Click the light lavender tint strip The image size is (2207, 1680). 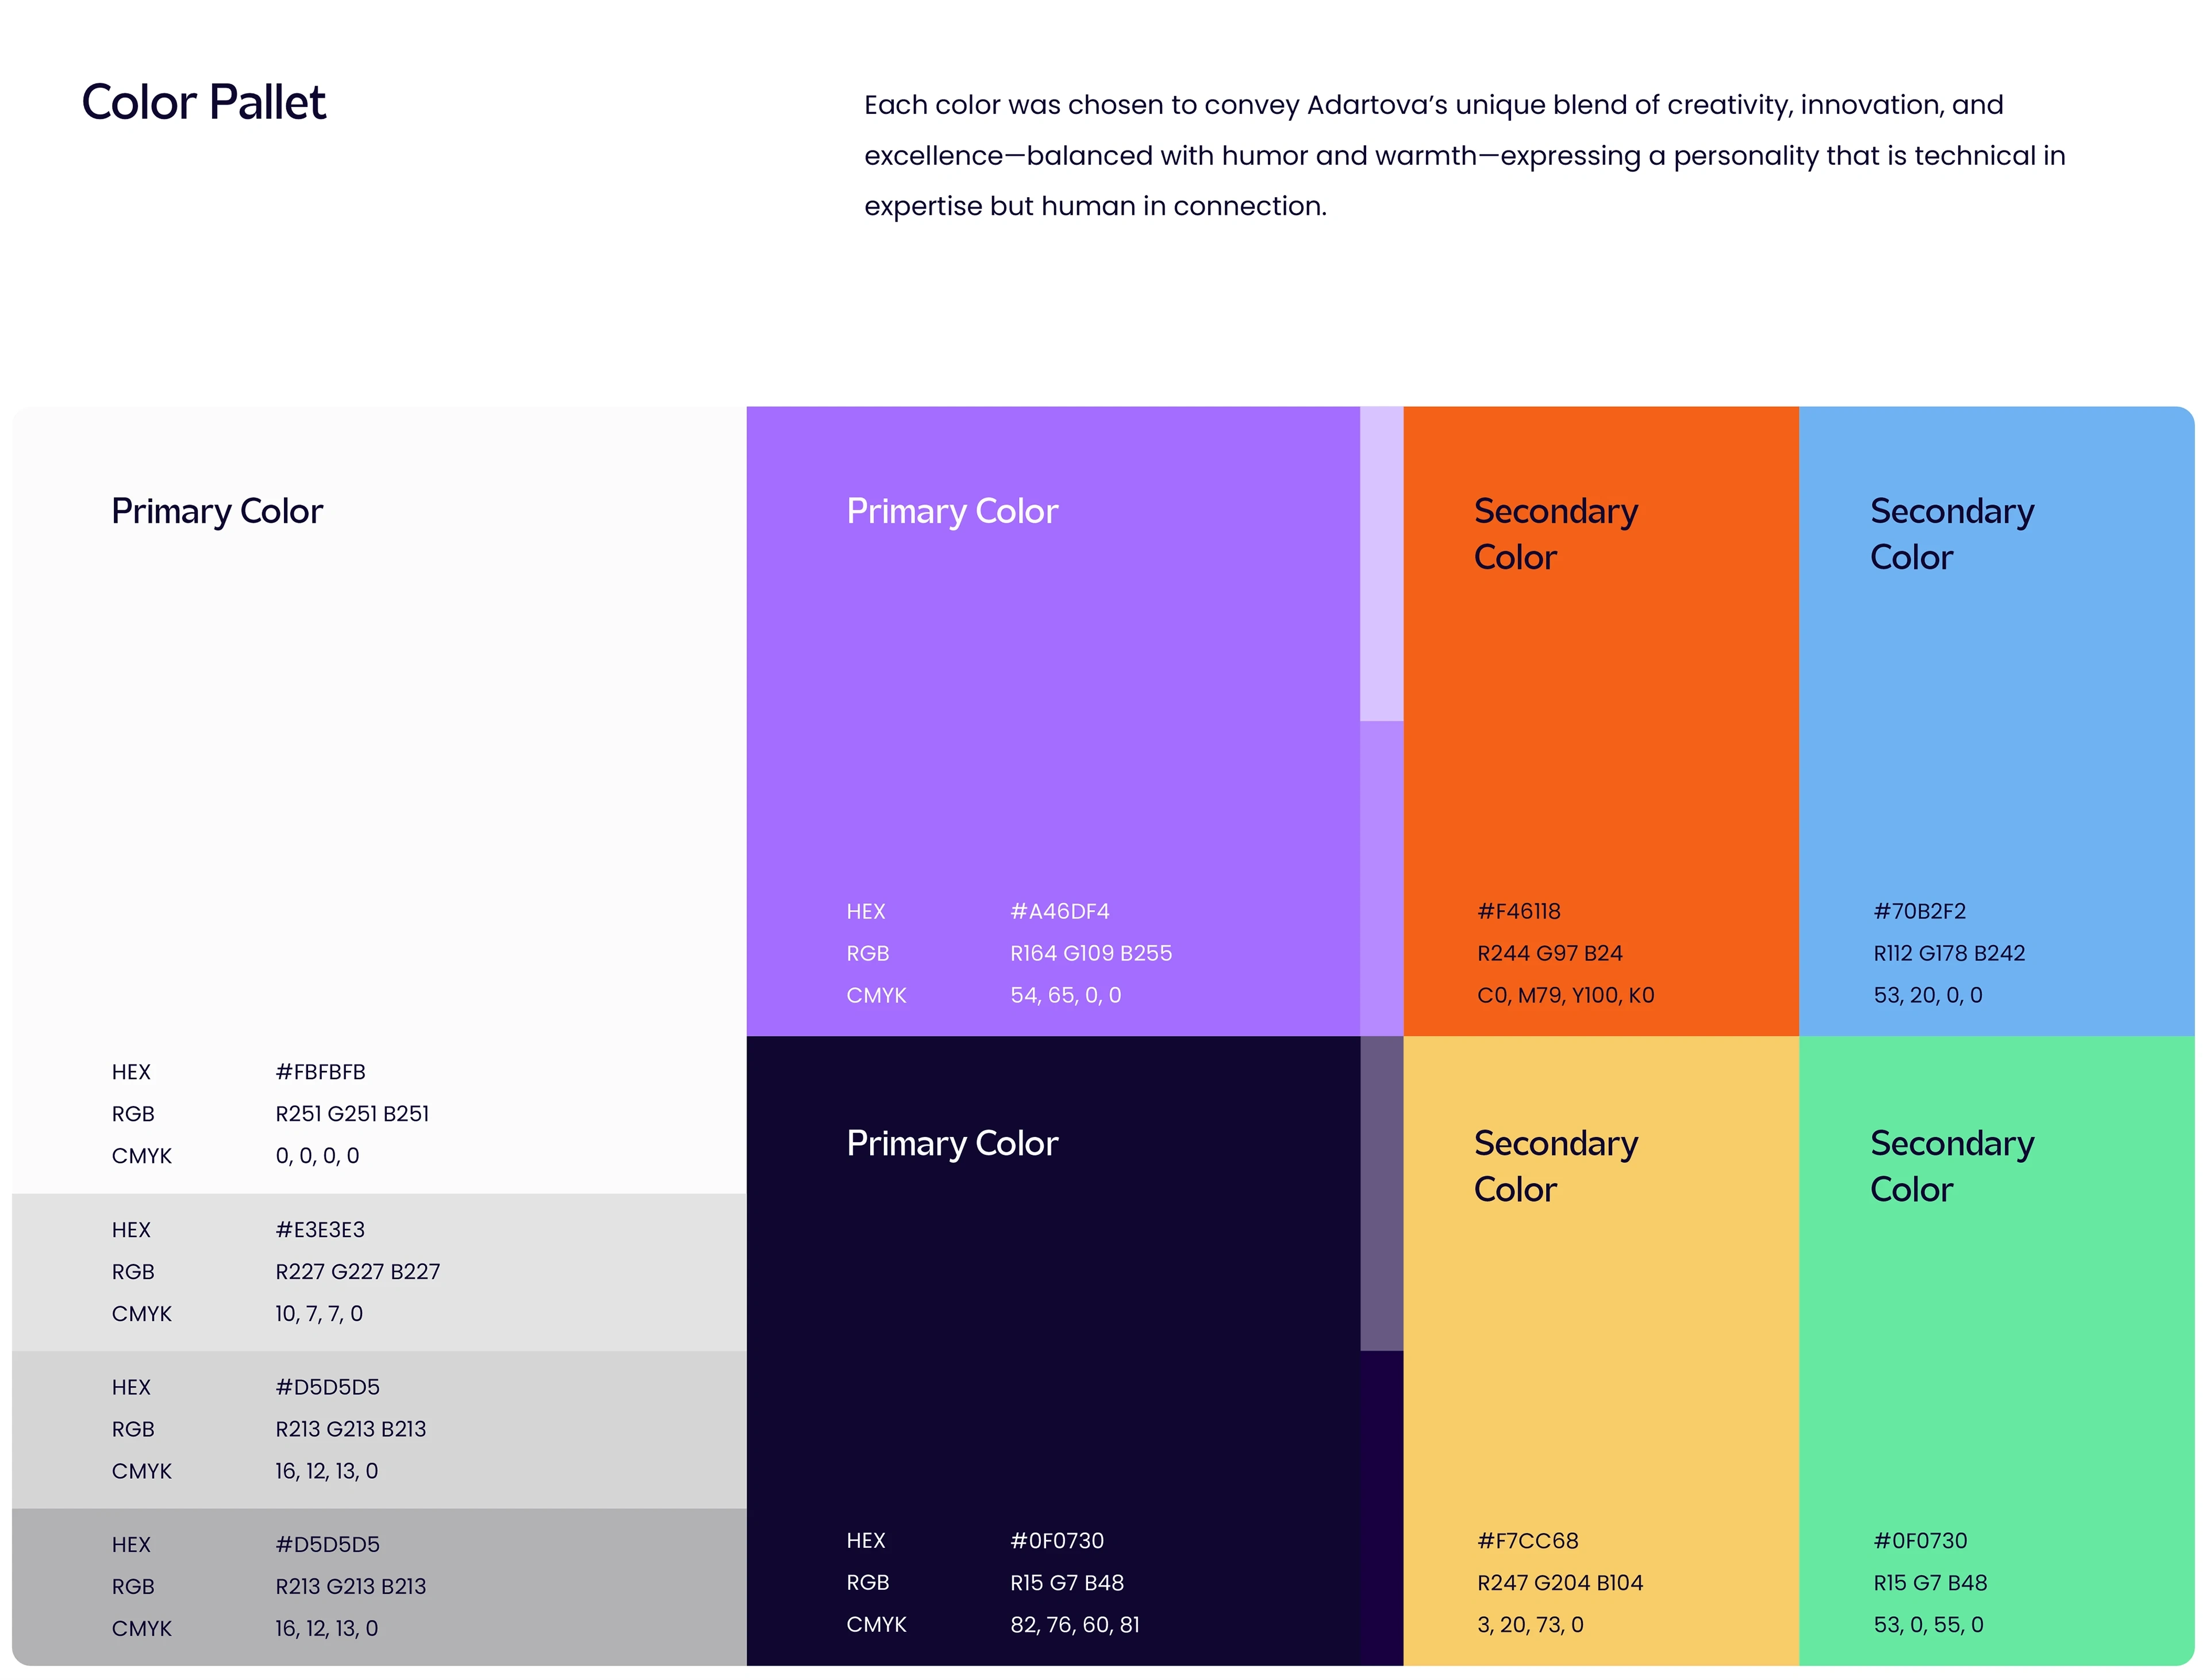(1381, 563)
